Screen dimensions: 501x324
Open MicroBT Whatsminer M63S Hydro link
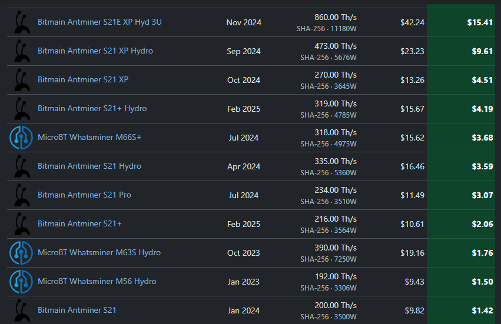(x=99, y=252)
